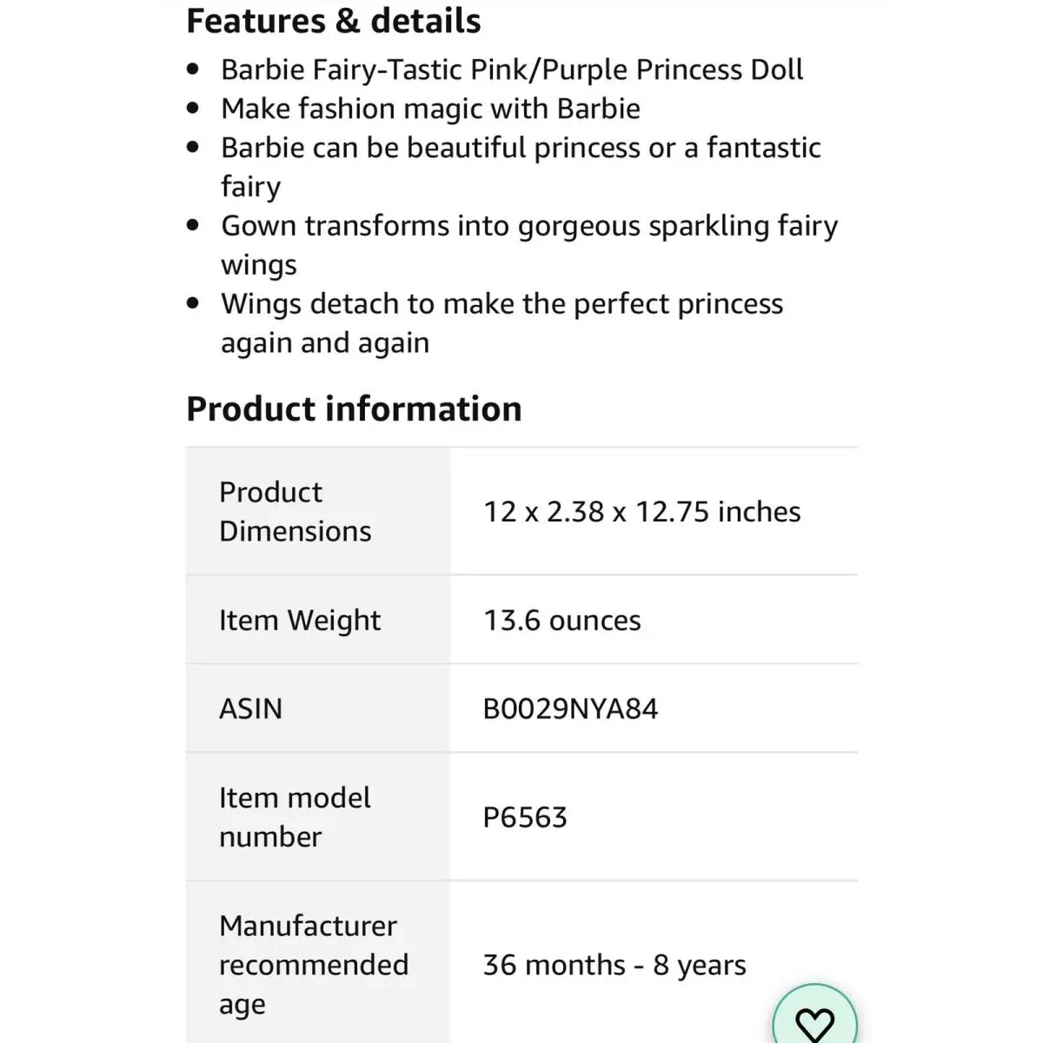Click the bullet dot beside Wings detach

click(193, 304)
